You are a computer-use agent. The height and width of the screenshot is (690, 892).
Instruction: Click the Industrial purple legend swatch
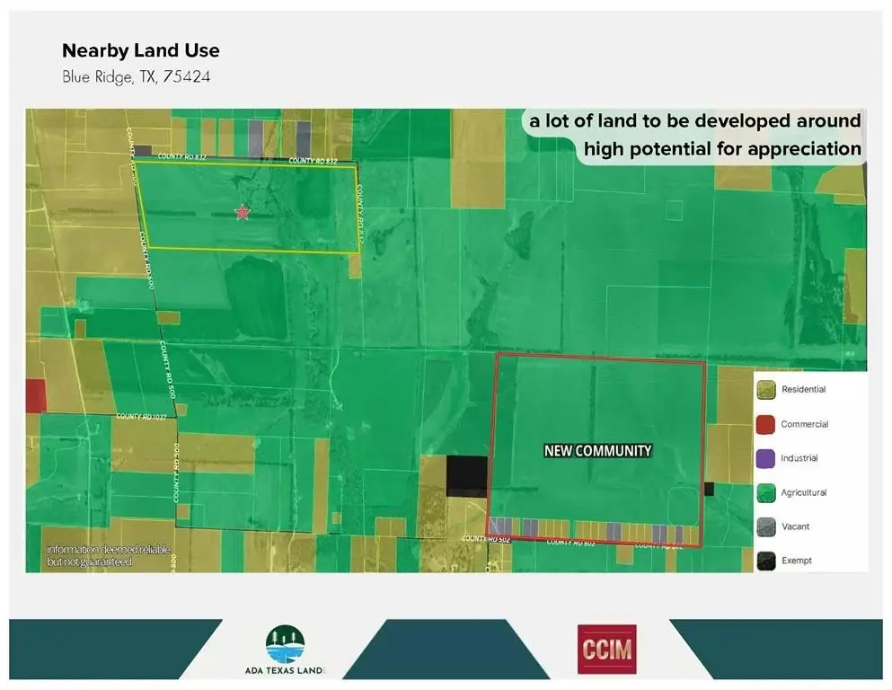pyautogui.click(x=766, y=458)
